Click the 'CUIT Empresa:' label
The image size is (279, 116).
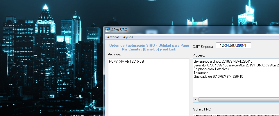click(203, 47)
